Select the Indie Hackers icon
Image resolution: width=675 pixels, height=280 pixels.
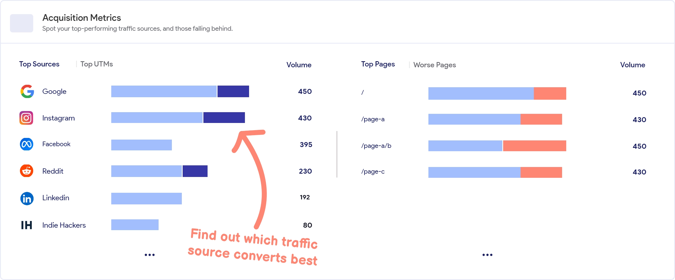click(x=27, y=225)
